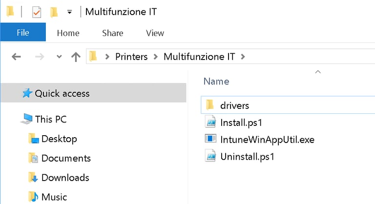Open the Customize Quick Access Toolbar dropdown
Viewport: 375px width, 204px height.
pyautogui.click(x=69, y=12)
